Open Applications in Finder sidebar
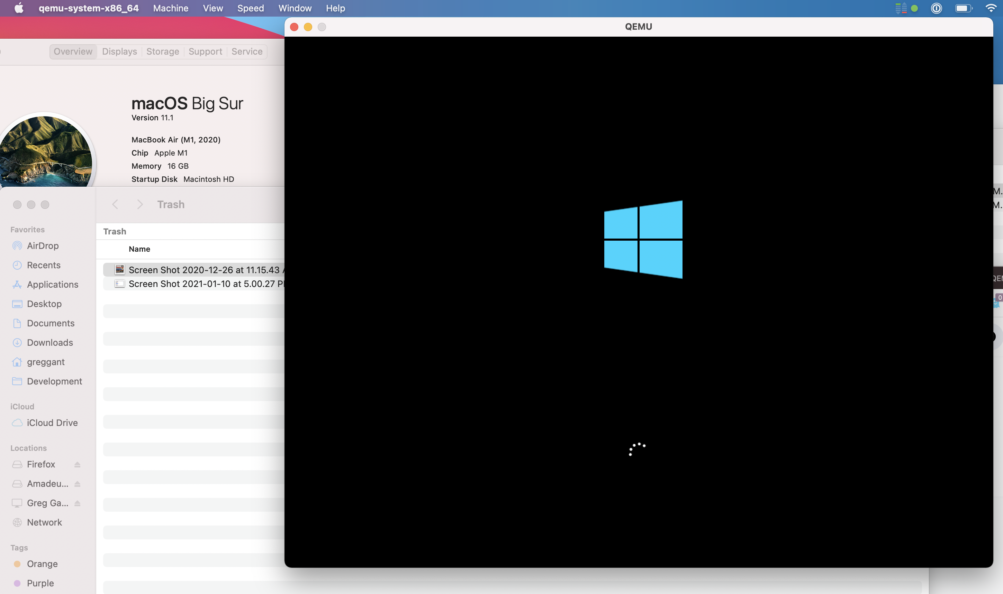This screenshot has height=594, width=1003. 53,285
